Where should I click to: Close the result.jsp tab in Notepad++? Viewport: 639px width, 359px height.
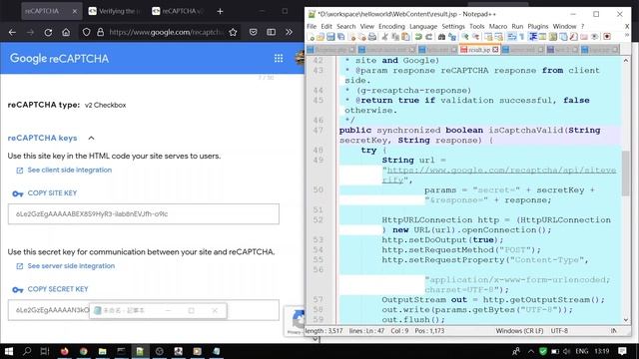[x=495, y=50]
